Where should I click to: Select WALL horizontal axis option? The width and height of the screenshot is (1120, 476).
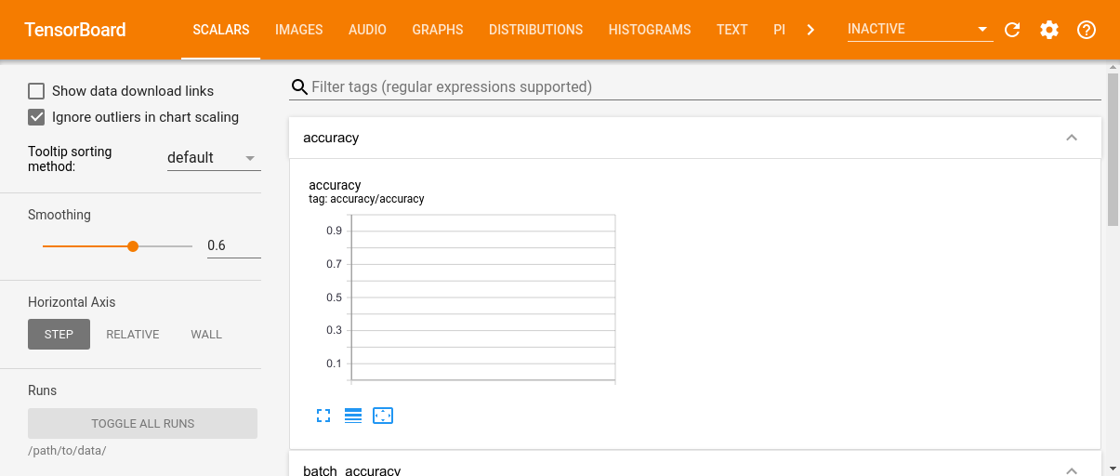coord(206,335)
